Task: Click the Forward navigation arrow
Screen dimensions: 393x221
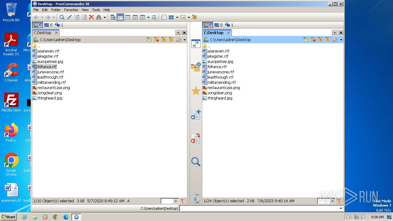Action: (x=48, y=17)
